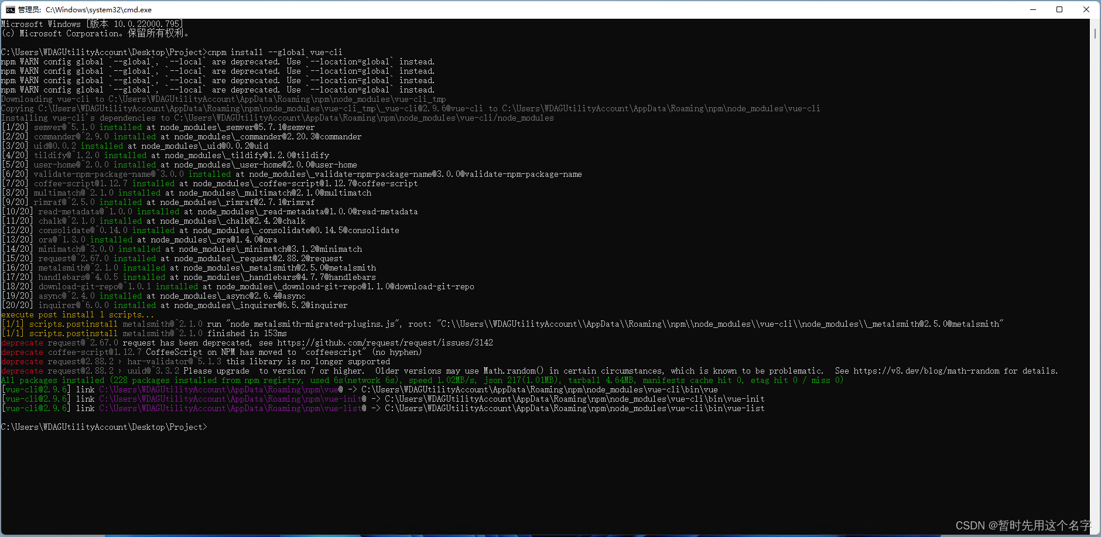The width and height of the screenshot is (1101, 537).
Task: Click the 'Downloading vue-cli to' line
Action: click(223, 99)
